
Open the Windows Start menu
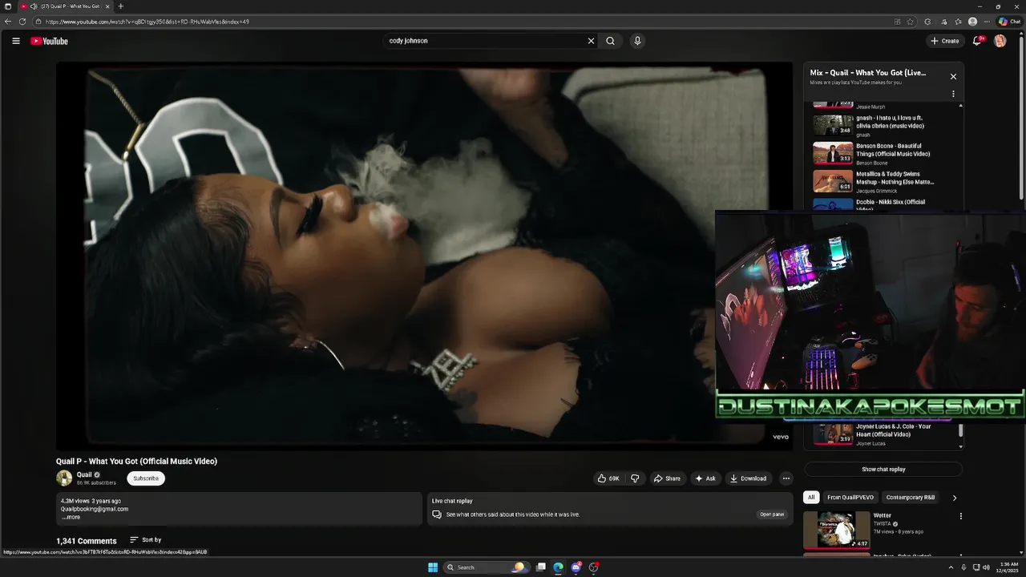coord(433,567)
